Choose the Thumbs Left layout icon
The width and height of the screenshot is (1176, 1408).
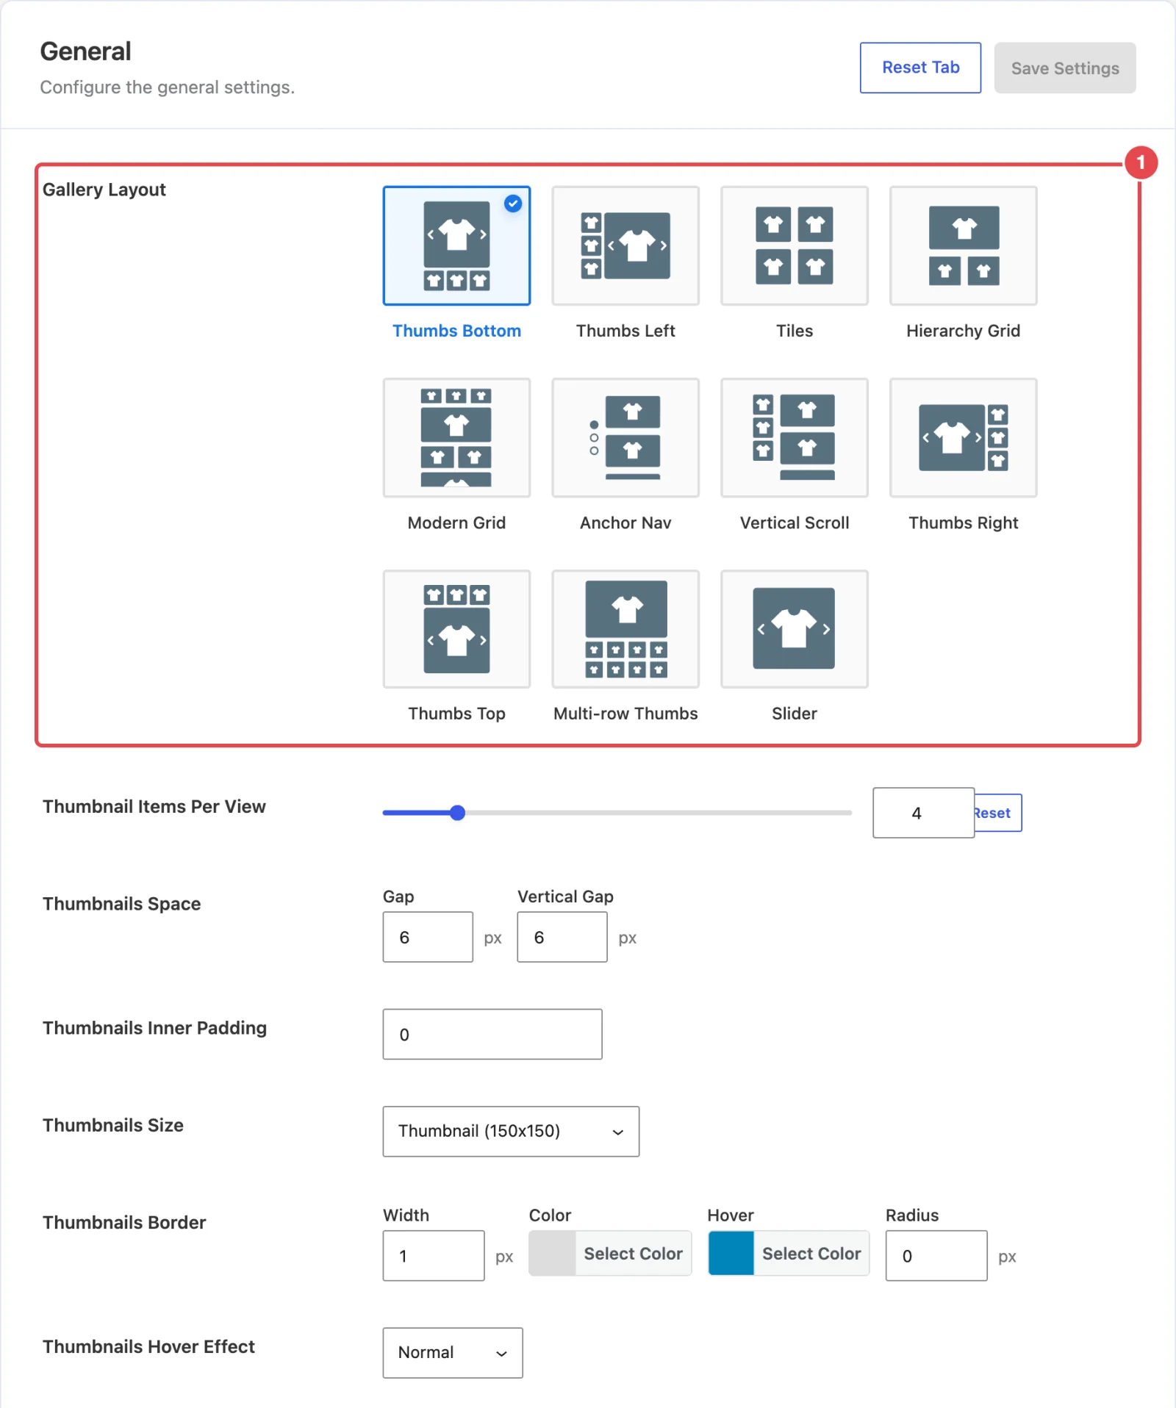point(625,245)
